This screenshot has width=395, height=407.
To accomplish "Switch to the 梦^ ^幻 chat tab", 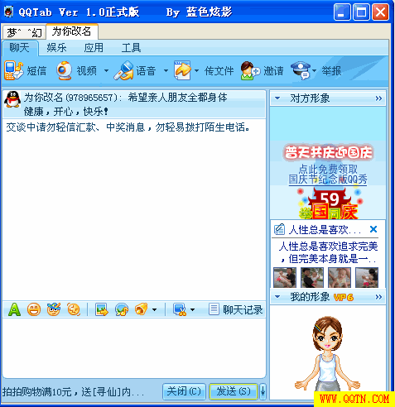I will 24,32.
